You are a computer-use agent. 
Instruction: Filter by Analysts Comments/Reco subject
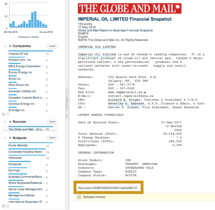coord(27,177)
